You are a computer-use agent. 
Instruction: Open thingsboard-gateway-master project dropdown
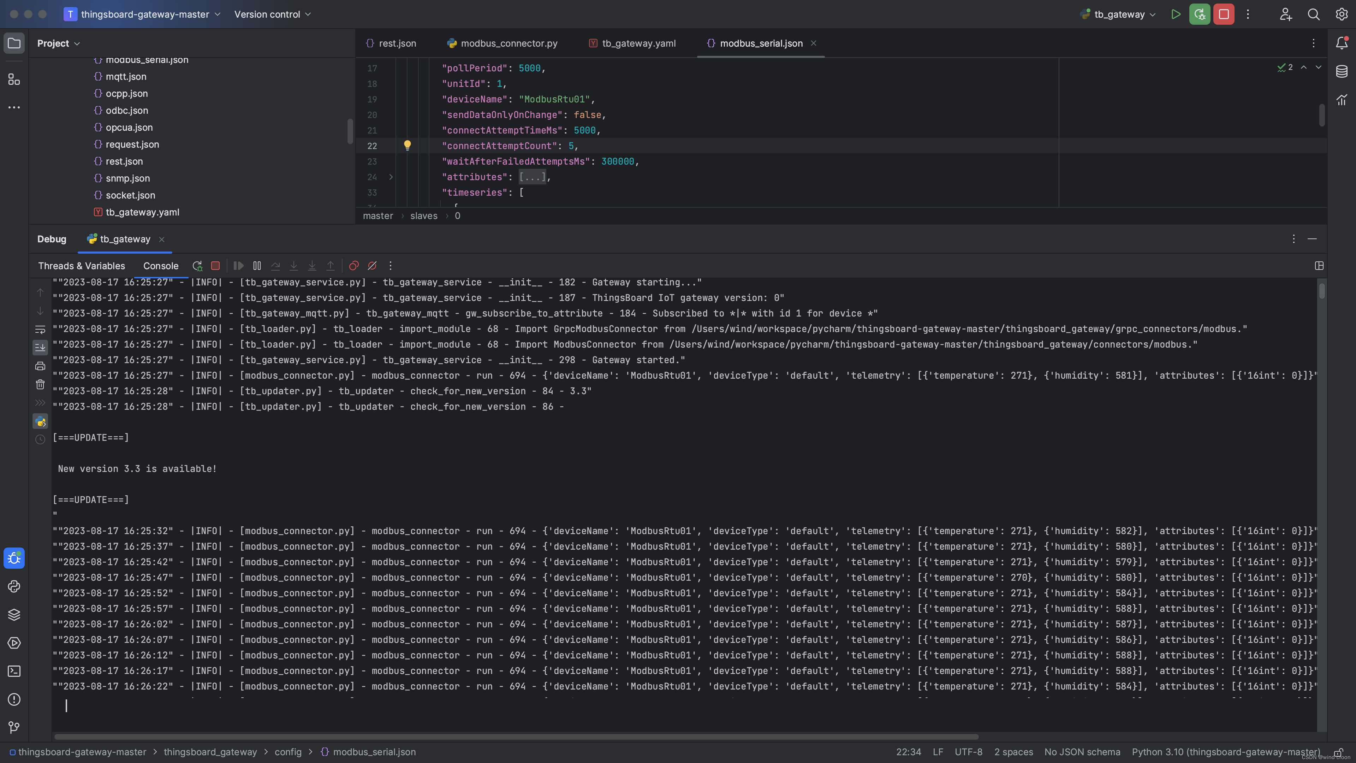point(142,14)
